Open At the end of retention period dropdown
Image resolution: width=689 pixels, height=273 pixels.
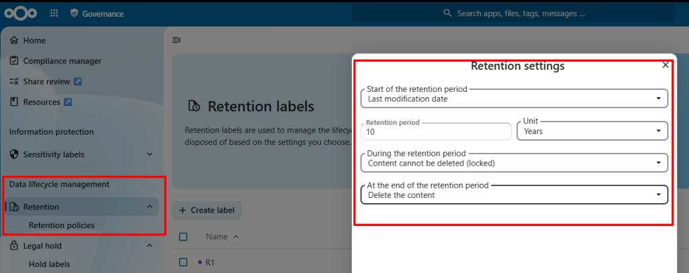pos(514,195)
